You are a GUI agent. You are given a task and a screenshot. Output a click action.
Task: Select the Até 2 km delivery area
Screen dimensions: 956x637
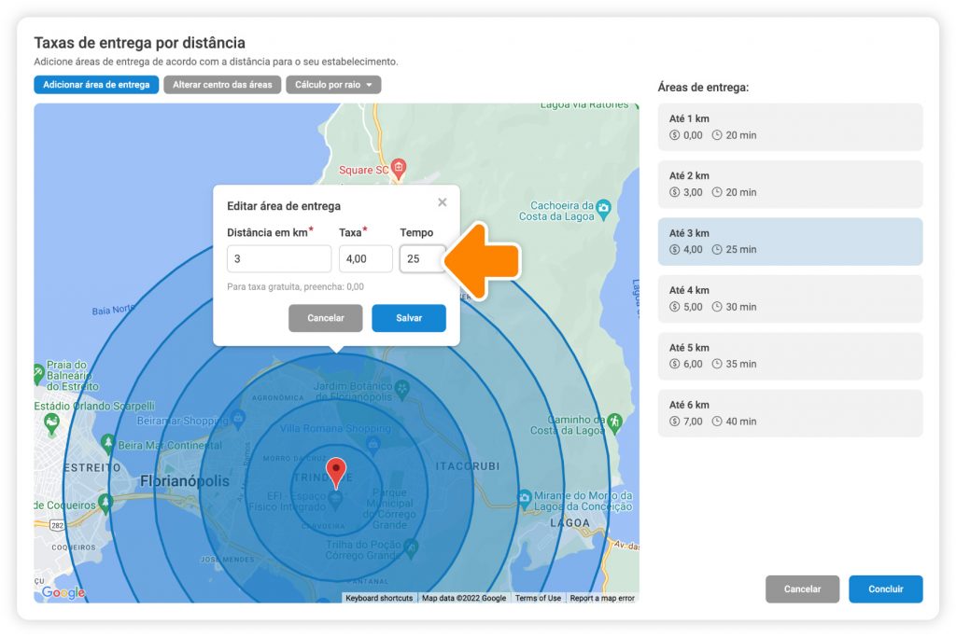790,184
